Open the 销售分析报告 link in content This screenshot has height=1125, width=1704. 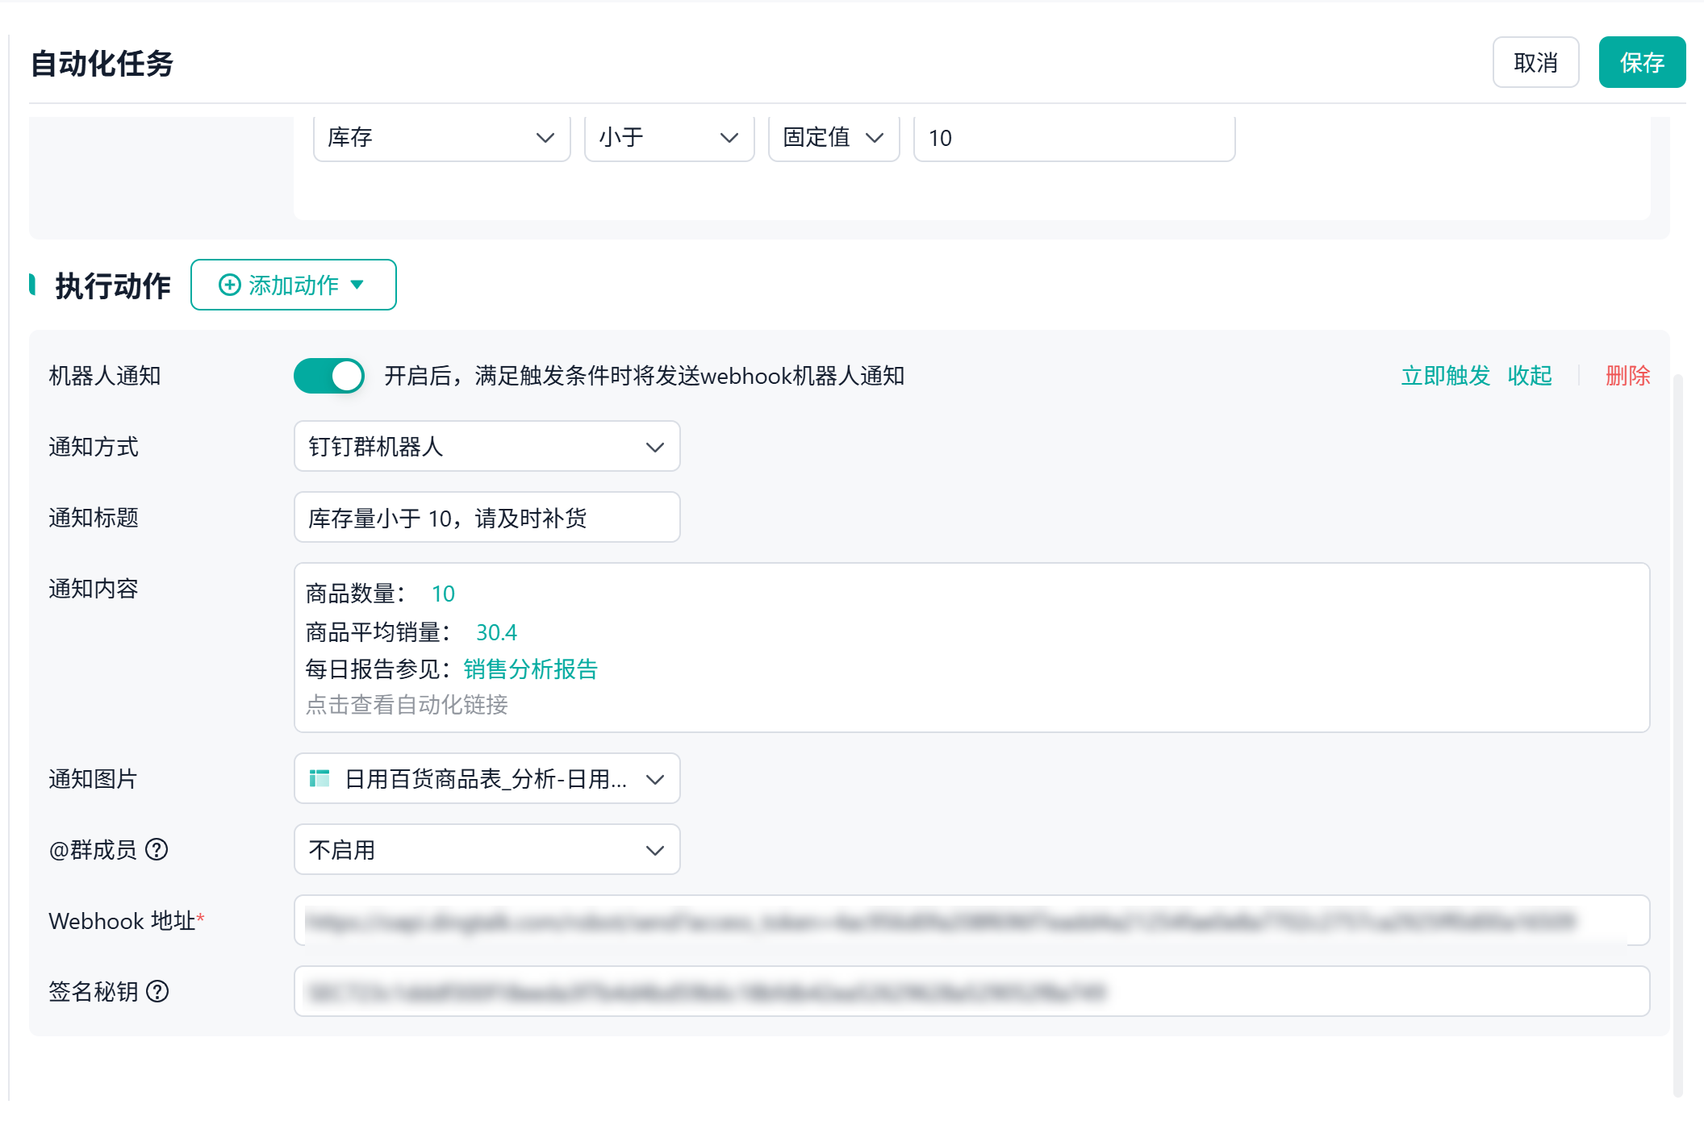(x=530, y=669)
